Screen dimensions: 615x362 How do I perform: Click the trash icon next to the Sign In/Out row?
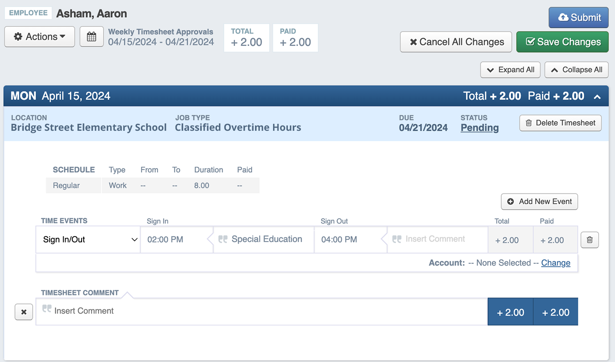tap(590, 239)
